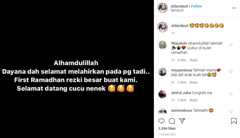Open aidacdaud profile picture in header
The height and width of the screenshot is (138, 240).
pos(162,8)
